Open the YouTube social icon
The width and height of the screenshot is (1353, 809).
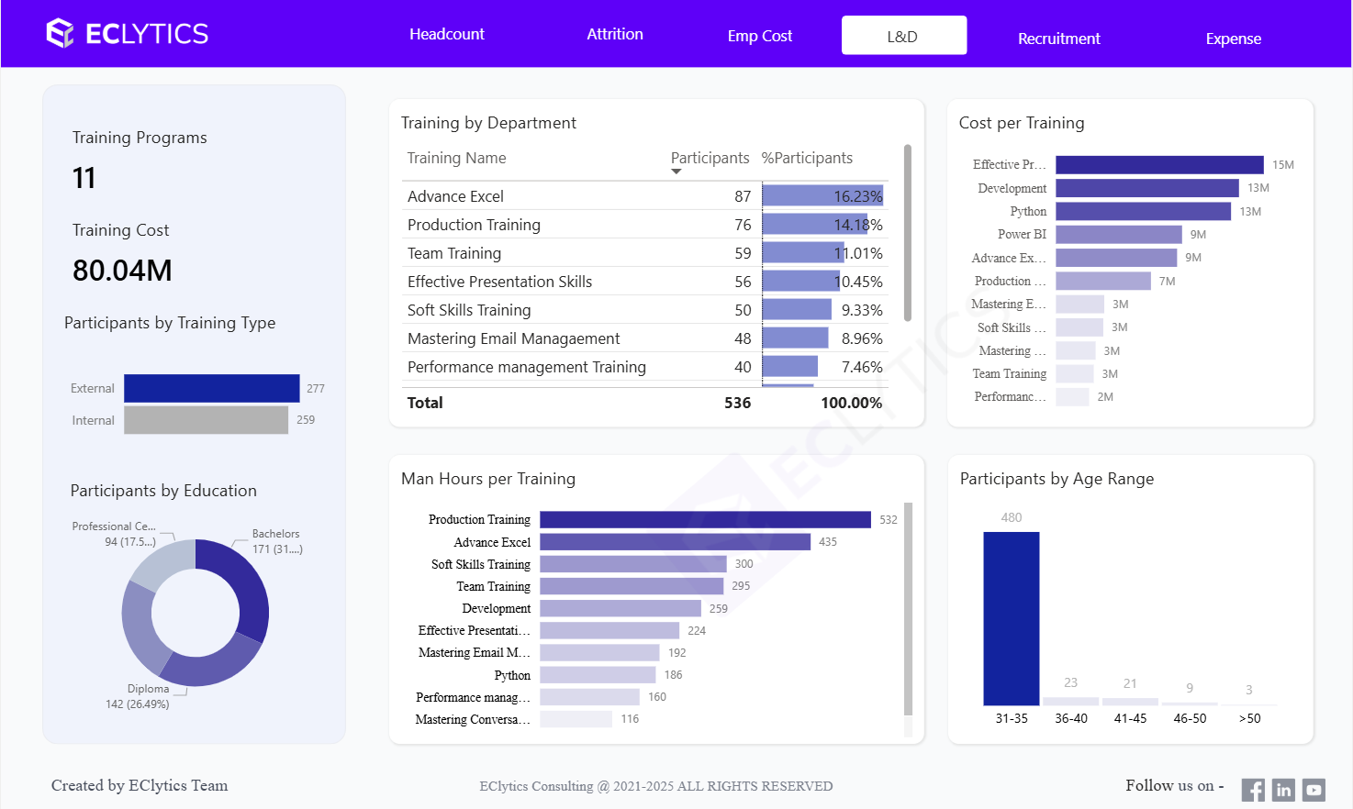click(x=1314, y=790)
